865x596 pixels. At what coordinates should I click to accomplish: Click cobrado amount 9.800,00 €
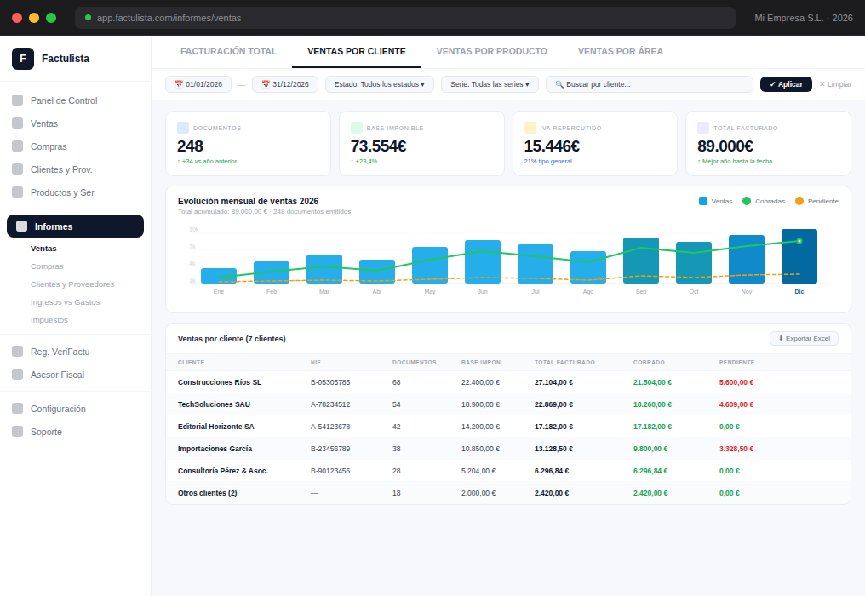click(650, 449)
